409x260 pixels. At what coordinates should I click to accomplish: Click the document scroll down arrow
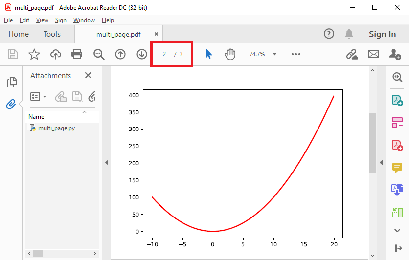tap(372, 256)
